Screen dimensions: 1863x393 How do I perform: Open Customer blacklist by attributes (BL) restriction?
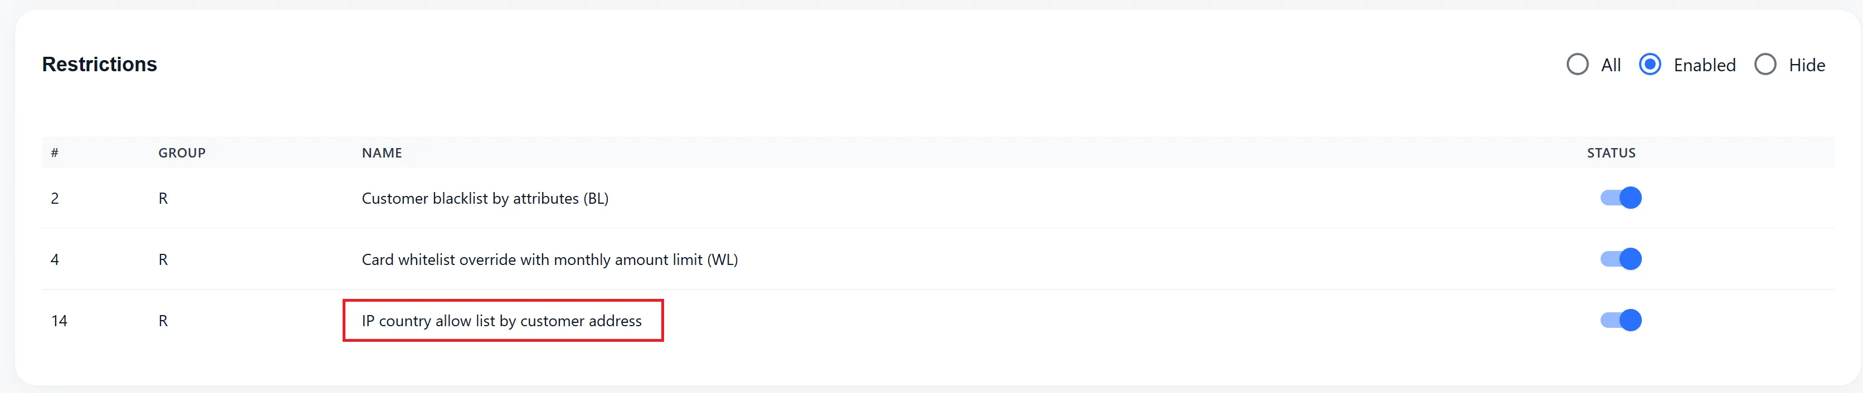(485, 199)
